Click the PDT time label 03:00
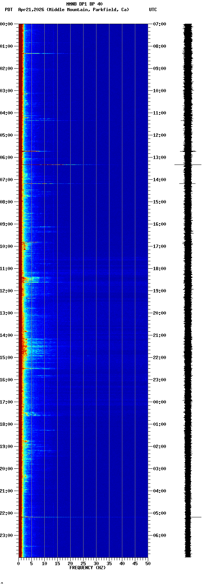 coord(7,91)
